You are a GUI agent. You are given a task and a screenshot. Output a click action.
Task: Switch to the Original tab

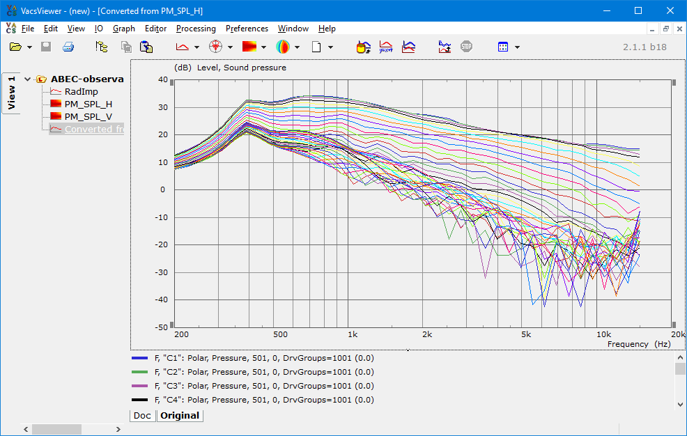(x=180, y=415)
